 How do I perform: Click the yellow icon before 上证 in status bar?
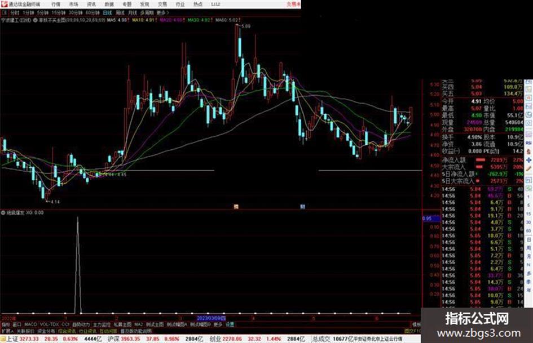3,339
